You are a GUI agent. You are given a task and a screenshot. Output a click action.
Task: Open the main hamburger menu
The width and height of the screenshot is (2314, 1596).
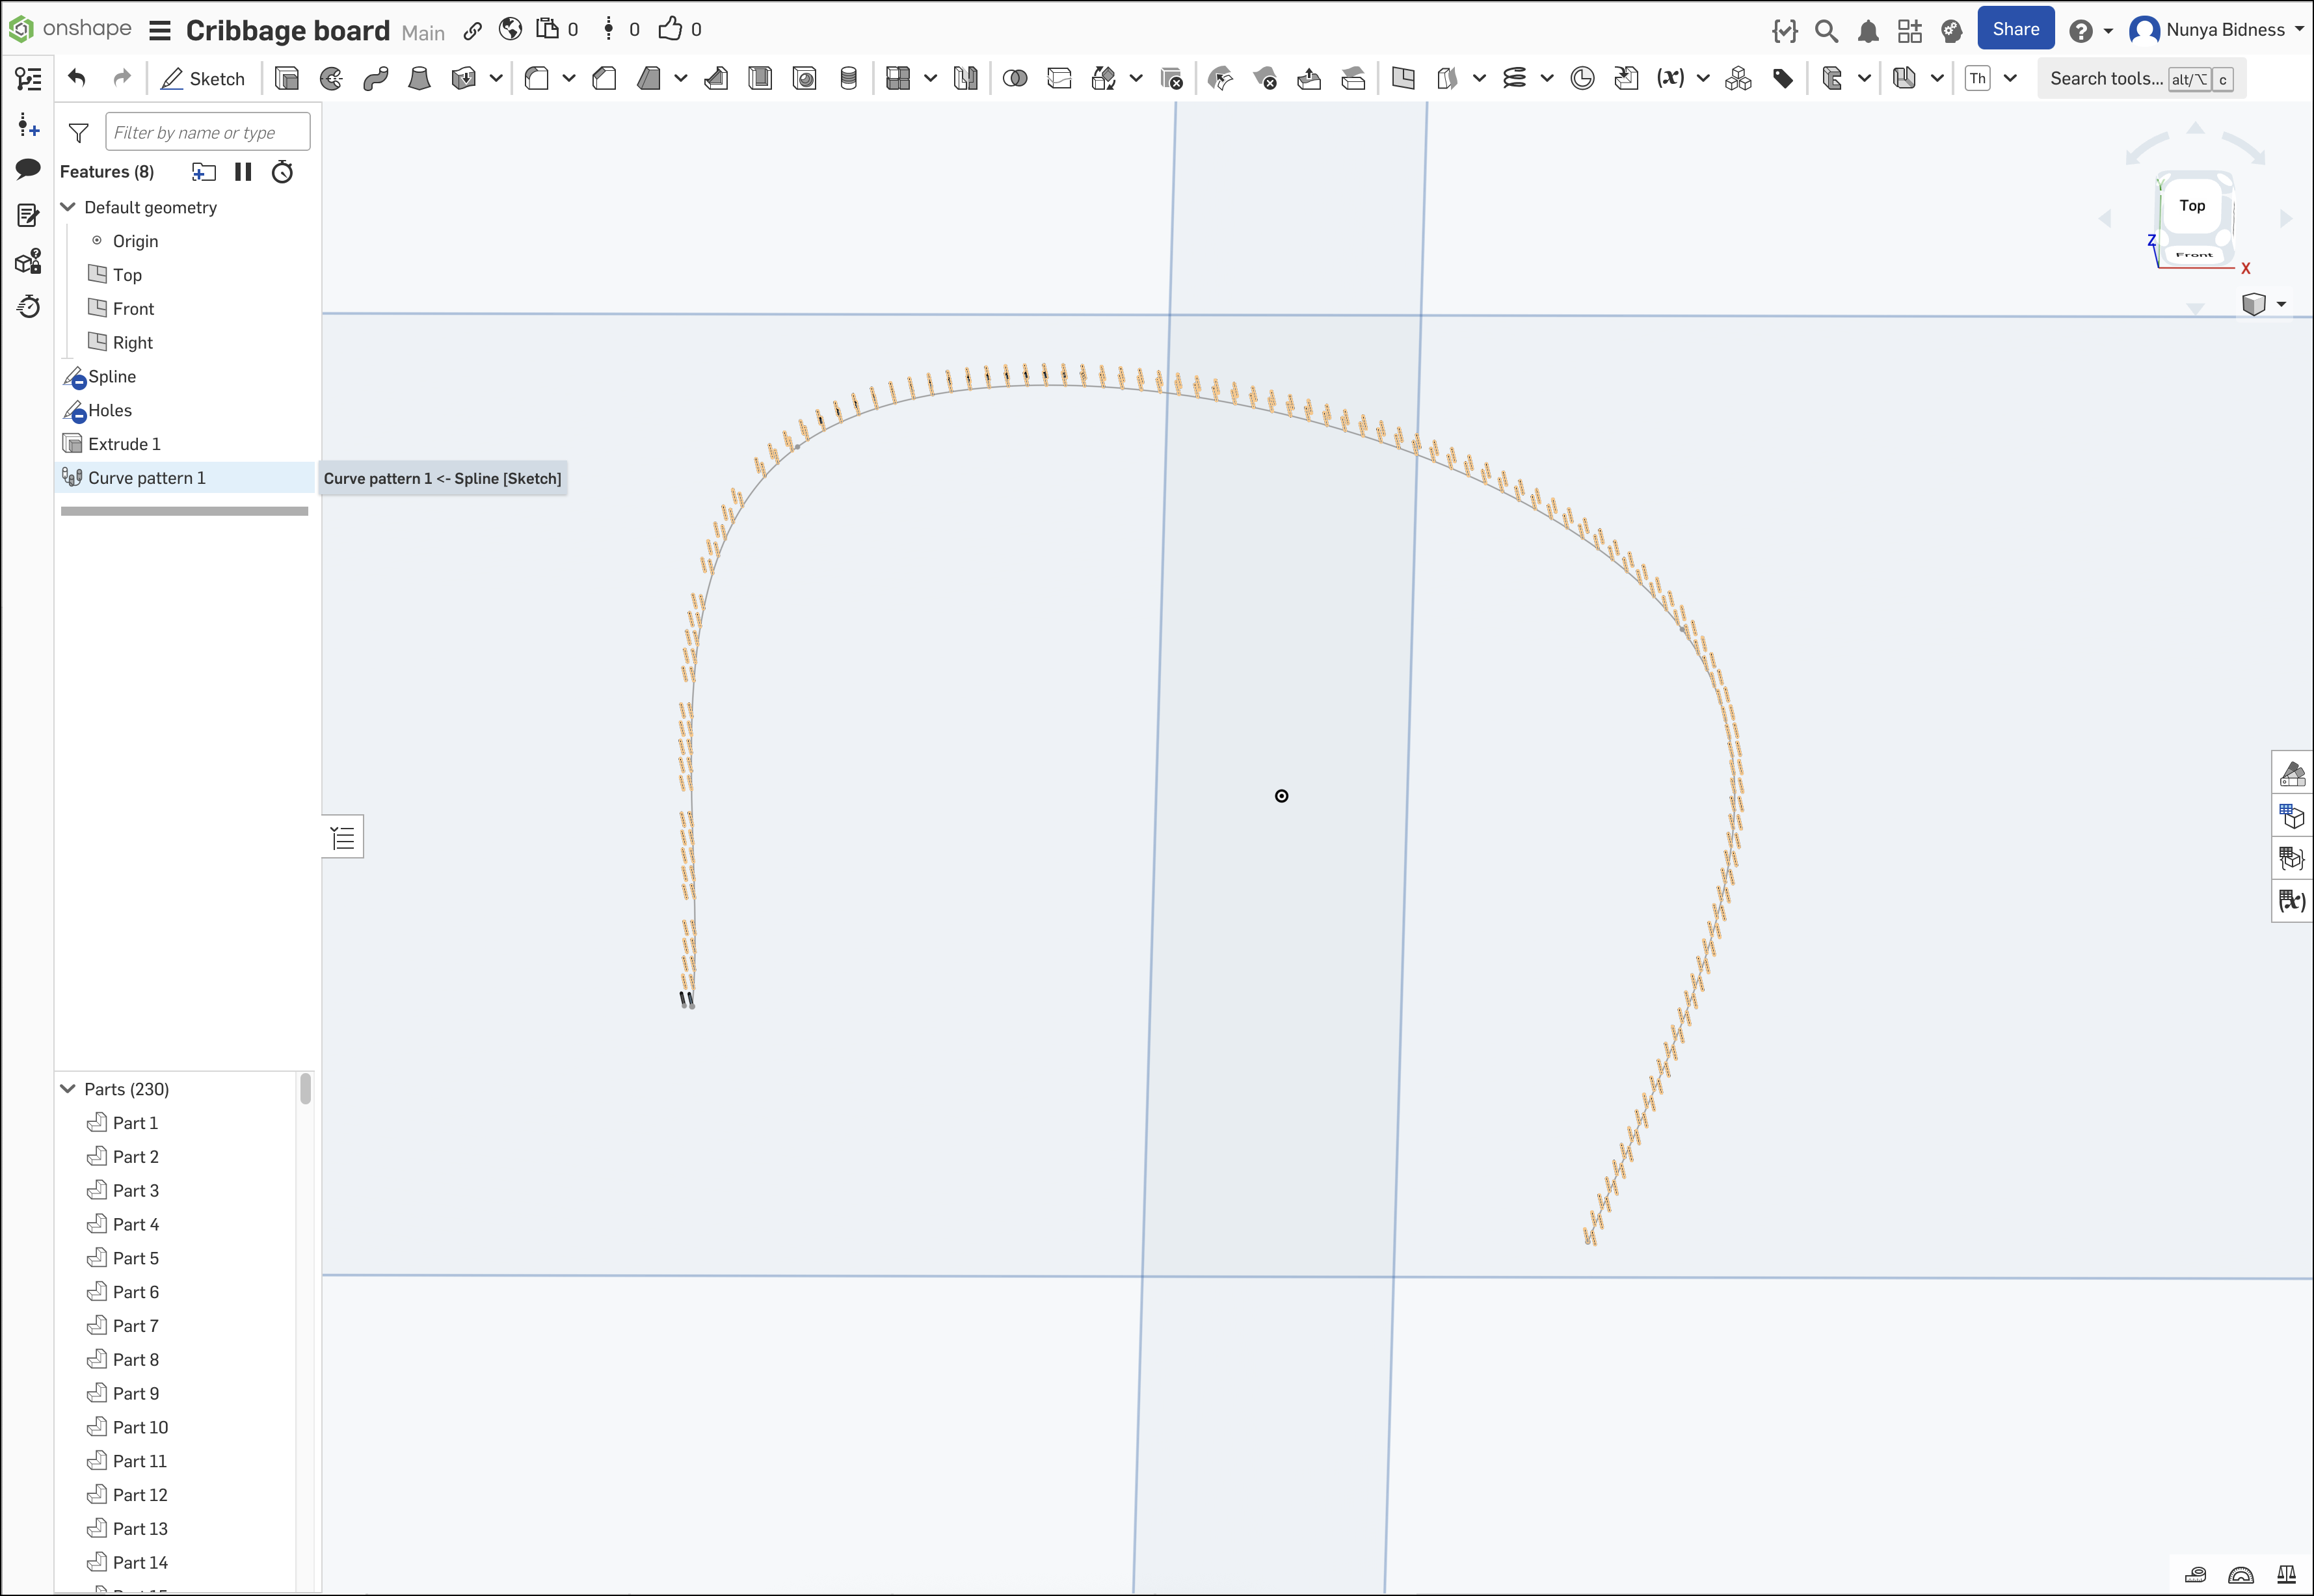click(x=160, y=31)
